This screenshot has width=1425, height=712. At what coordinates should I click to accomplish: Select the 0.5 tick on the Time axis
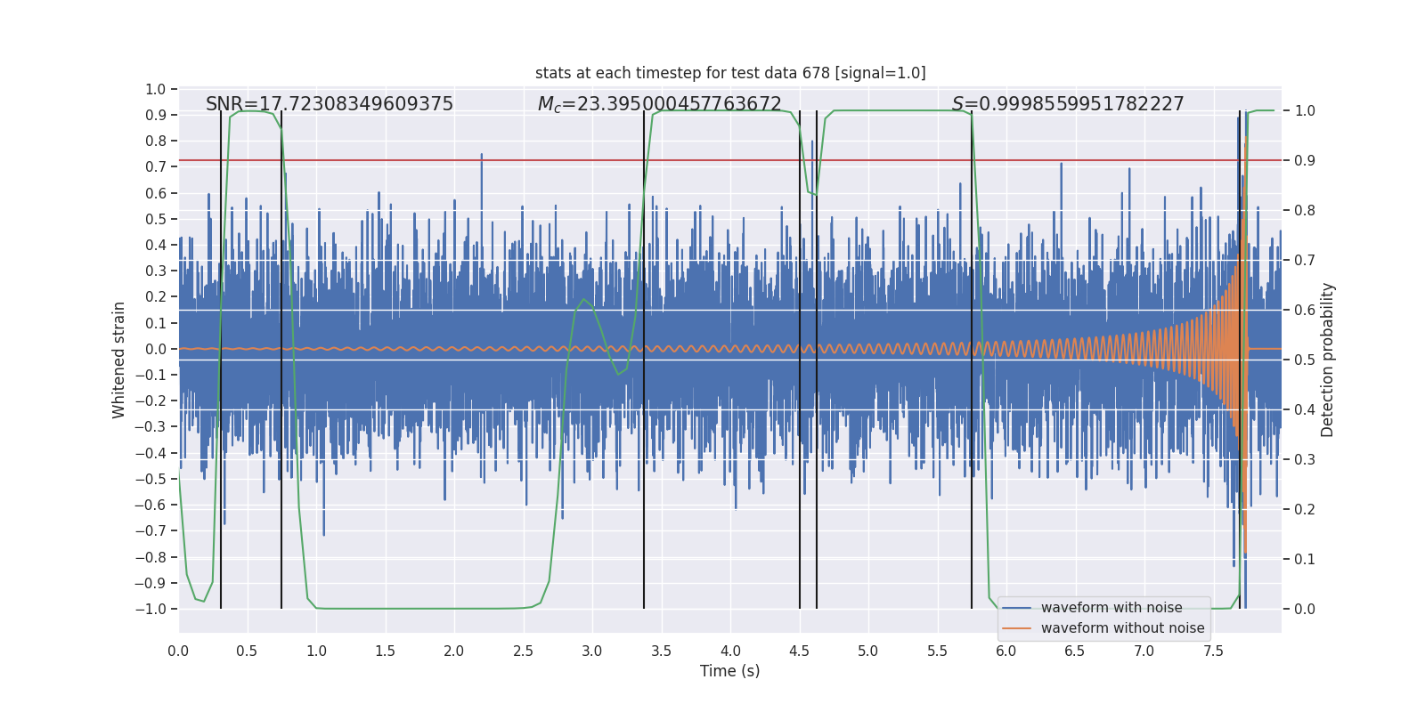point(247,651)
